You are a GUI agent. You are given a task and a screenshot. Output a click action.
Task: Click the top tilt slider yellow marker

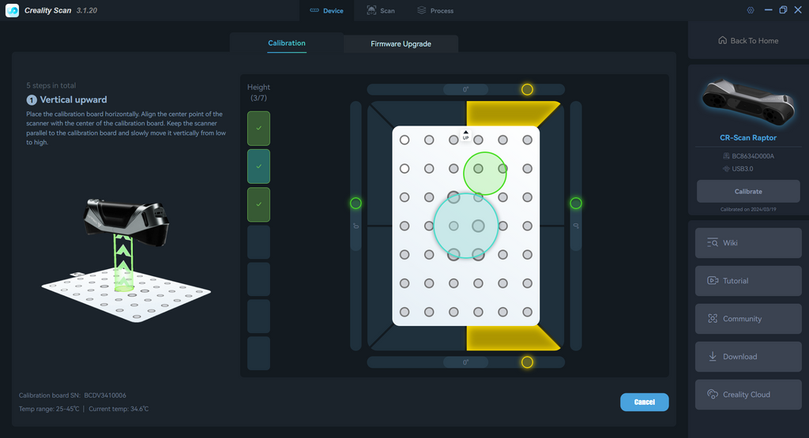coord(527,90)
